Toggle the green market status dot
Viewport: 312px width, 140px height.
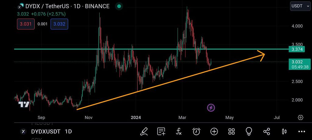(119, 6)
